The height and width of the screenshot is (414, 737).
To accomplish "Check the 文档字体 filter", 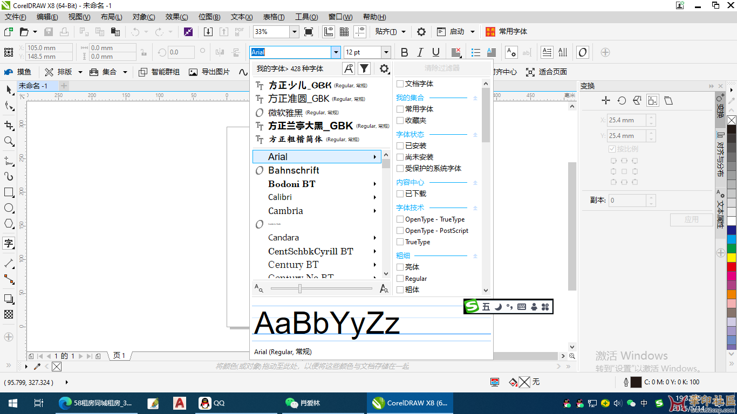I will 400,84.
